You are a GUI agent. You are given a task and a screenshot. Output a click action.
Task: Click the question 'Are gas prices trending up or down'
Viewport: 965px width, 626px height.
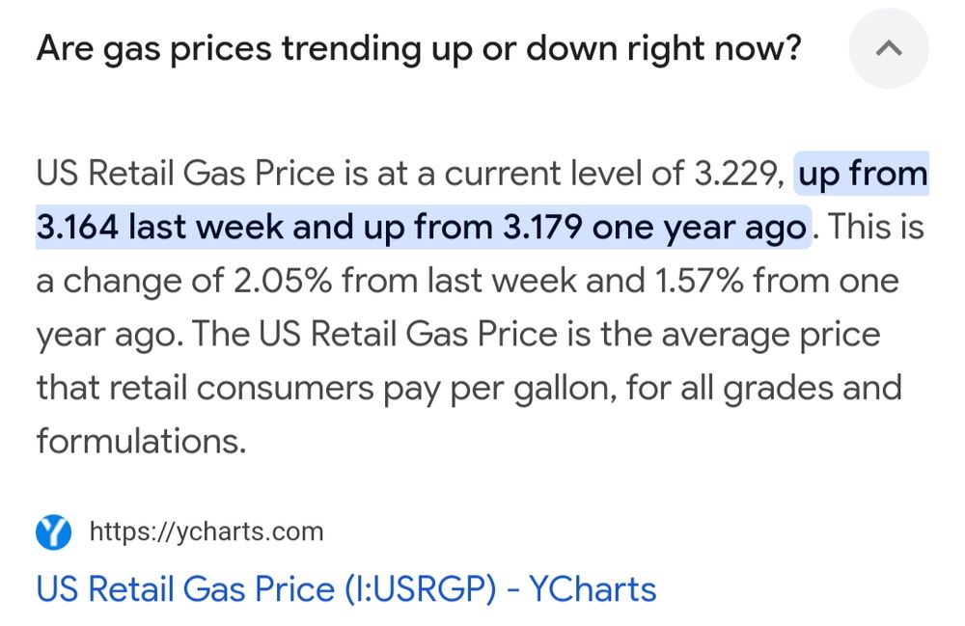(417, 48)
